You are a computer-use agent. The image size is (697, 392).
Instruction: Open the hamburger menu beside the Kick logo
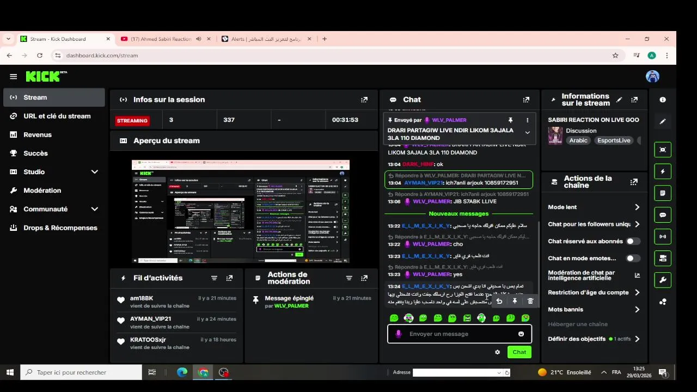click(13, 77)
